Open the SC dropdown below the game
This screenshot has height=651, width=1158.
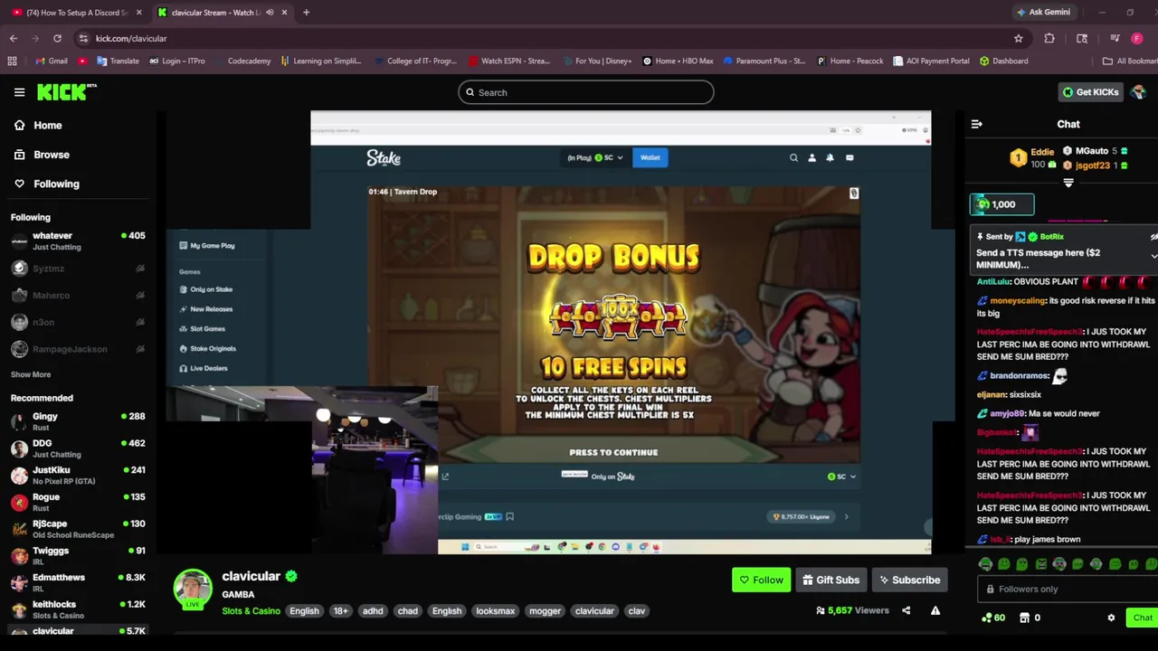tap(841, 476)
